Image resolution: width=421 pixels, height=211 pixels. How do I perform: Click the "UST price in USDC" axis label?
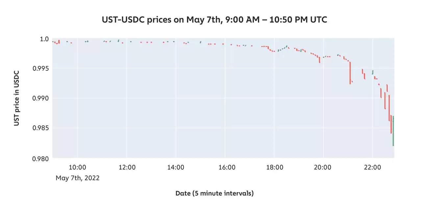pos(16,98)
